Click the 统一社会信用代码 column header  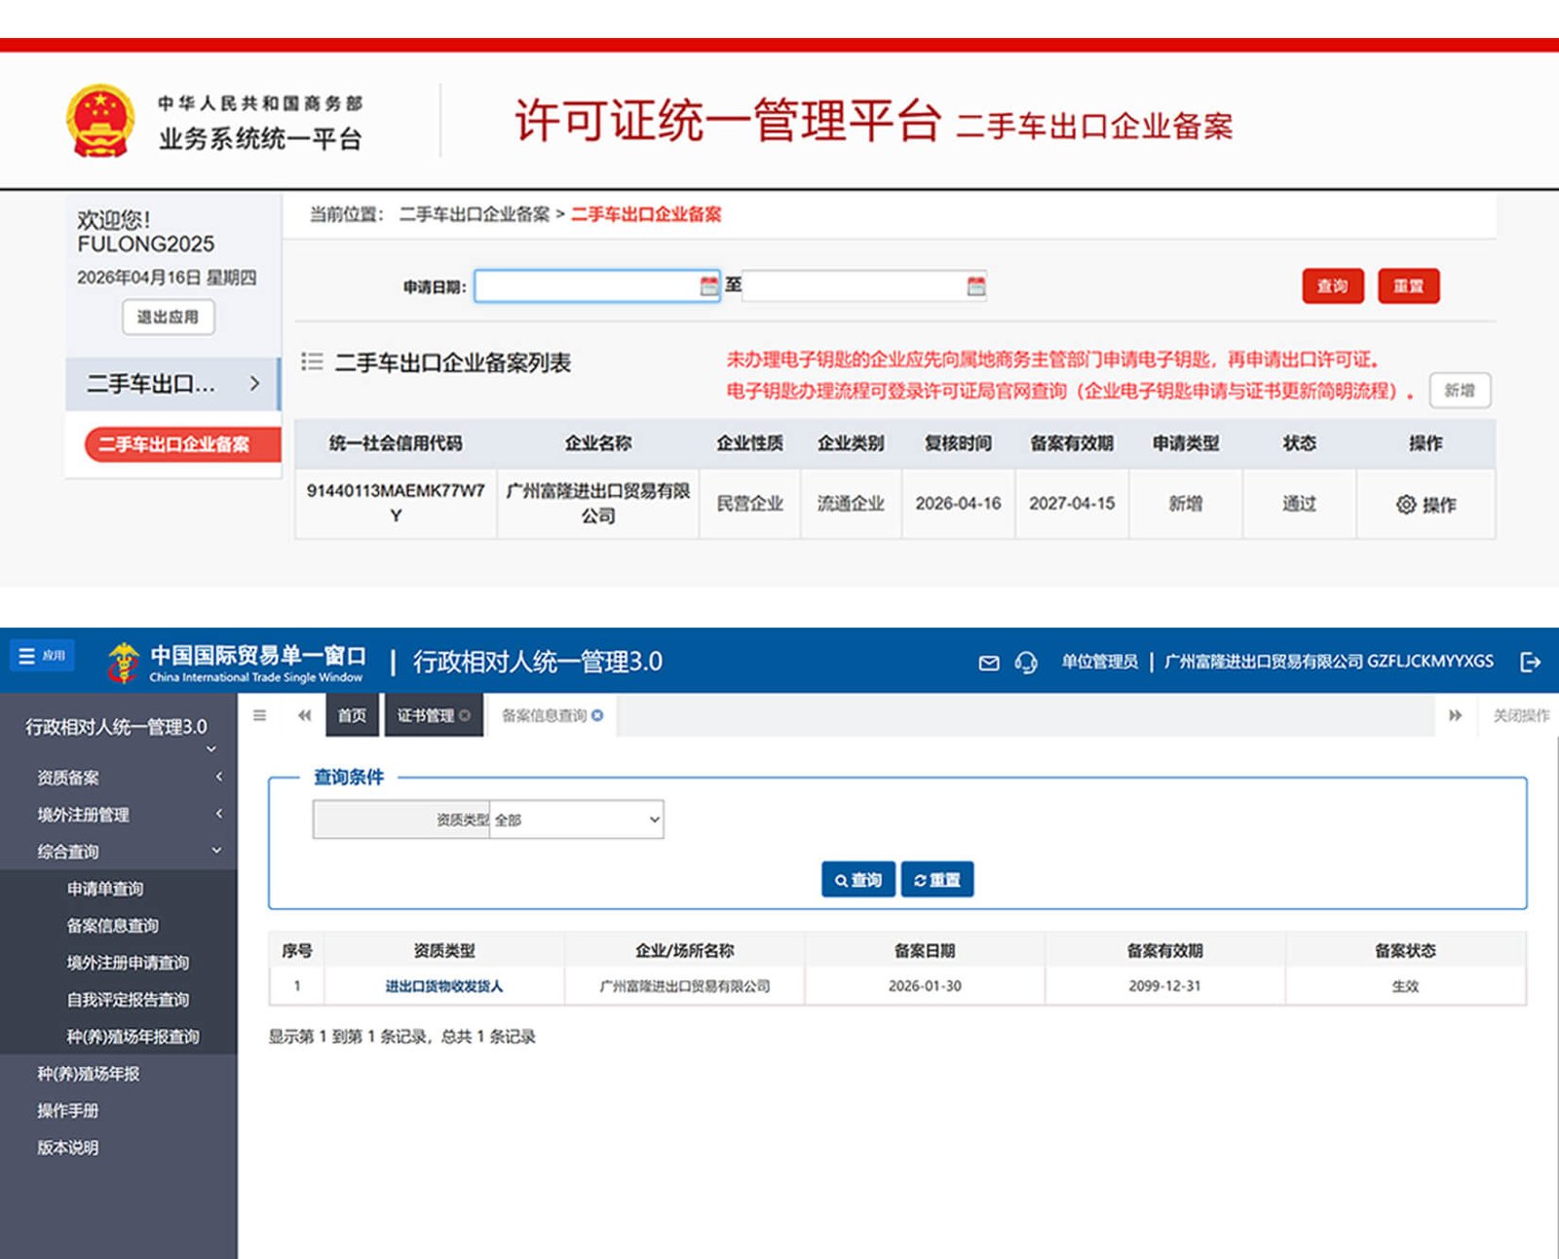(x=396, y=442)
